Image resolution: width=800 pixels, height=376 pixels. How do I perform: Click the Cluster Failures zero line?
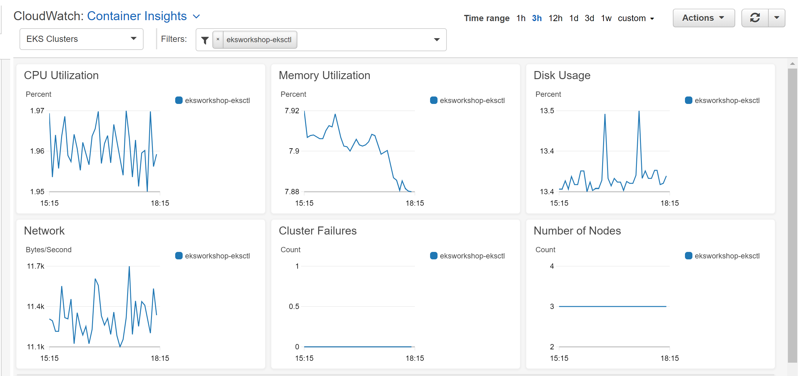pyautogui.click(x=358, y=347)
